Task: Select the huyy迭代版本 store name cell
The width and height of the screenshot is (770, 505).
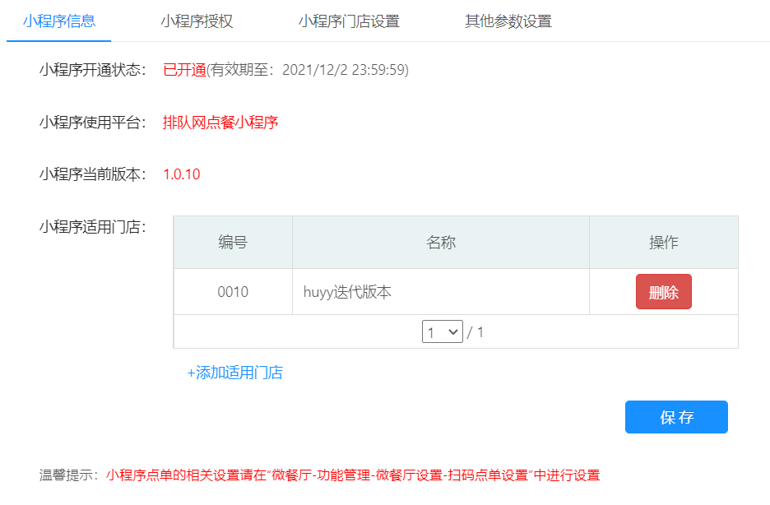Action: [347, 292]
